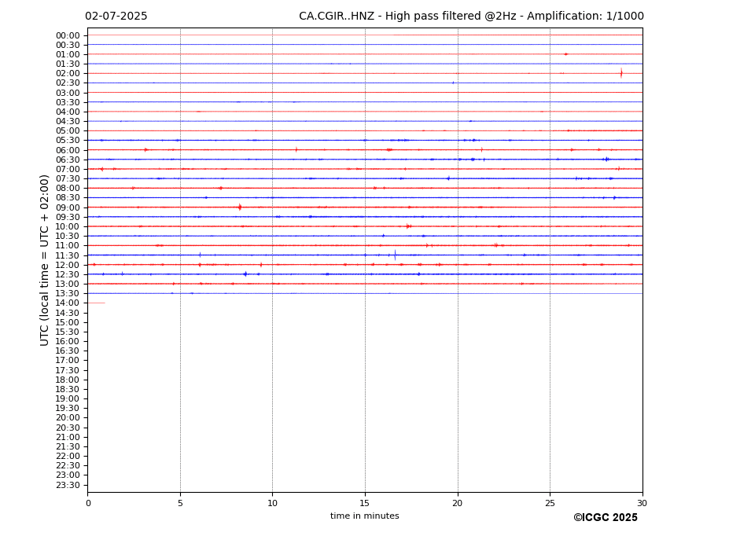Click the 13:30 time row label
The width and height of the screenshot is (729, 547).
pos(68,294)
